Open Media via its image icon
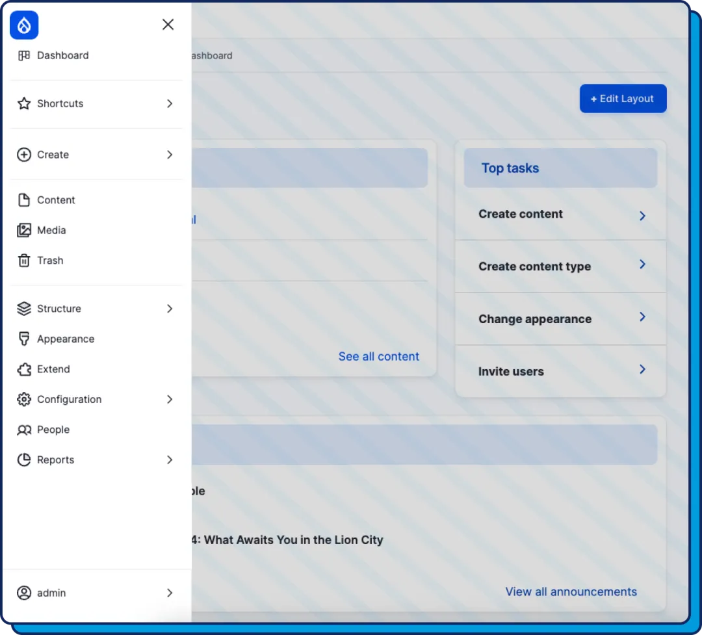The height and width of the screenshot is (635, 702). (x=24, y=230)
